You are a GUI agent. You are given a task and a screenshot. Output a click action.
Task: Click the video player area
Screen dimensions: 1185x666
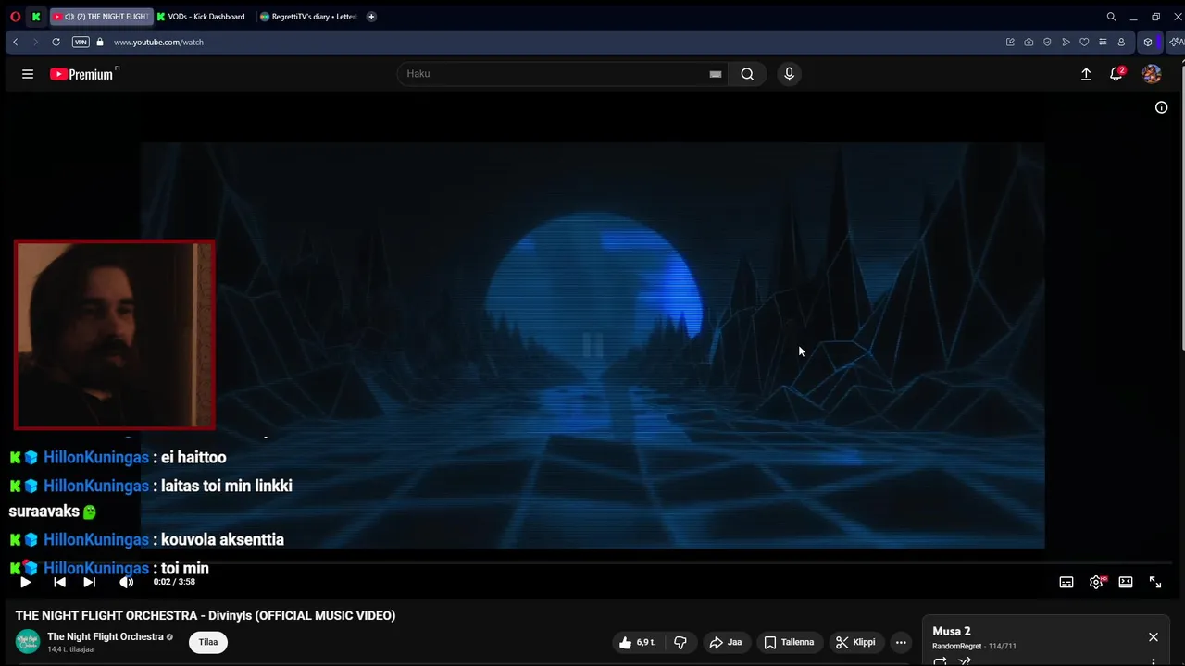(x=592, y=345)
